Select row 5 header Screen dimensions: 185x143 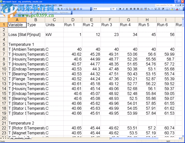point(4,44)
